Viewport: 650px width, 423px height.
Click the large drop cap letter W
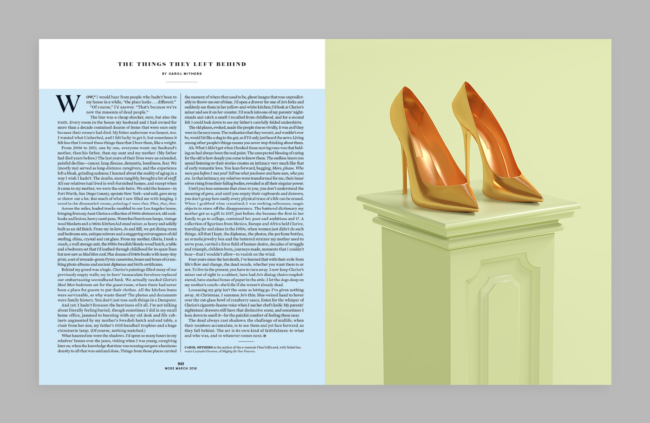pyautogui.click(x=68, y=104)
